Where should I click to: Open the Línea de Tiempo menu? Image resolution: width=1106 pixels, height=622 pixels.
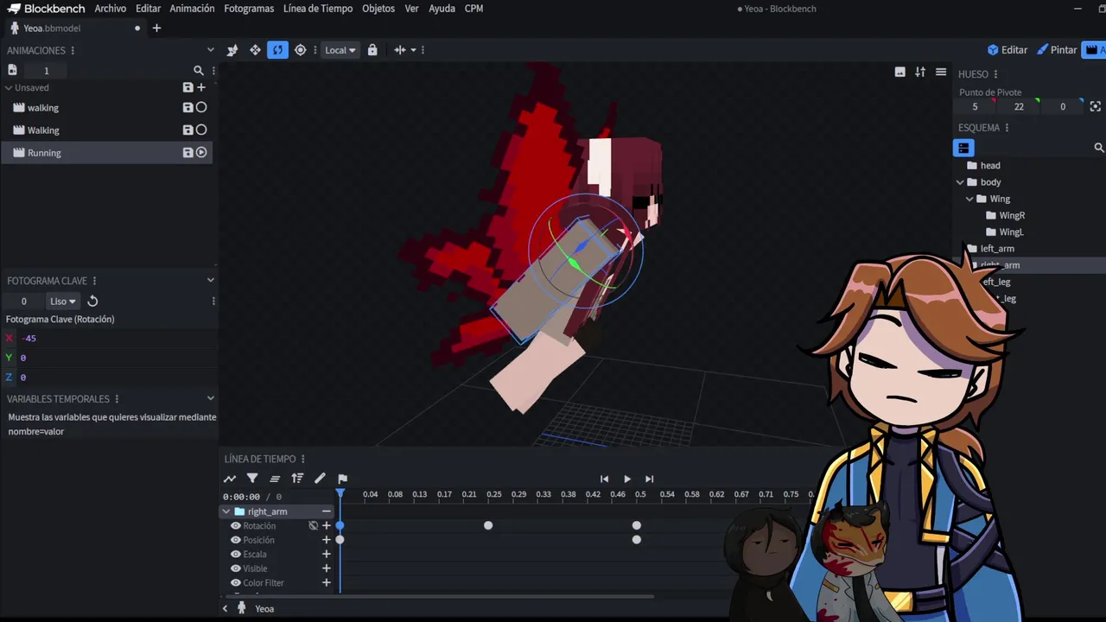[x=318, y=9]
